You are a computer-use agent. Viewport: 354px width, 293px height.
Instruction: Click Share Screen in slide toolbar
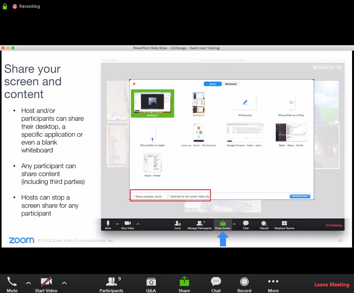click(223, 225)
